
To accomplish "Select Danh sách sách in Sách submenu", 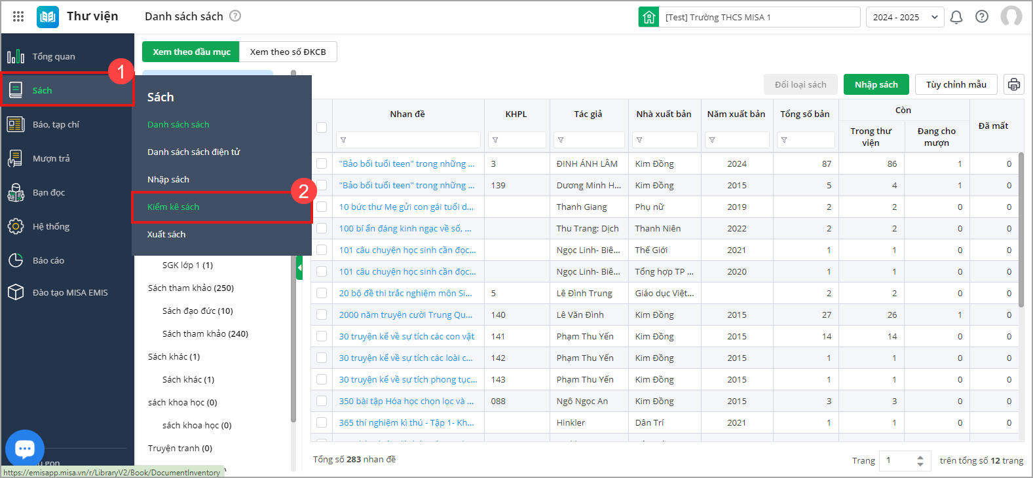I will [x=178, y=124].
